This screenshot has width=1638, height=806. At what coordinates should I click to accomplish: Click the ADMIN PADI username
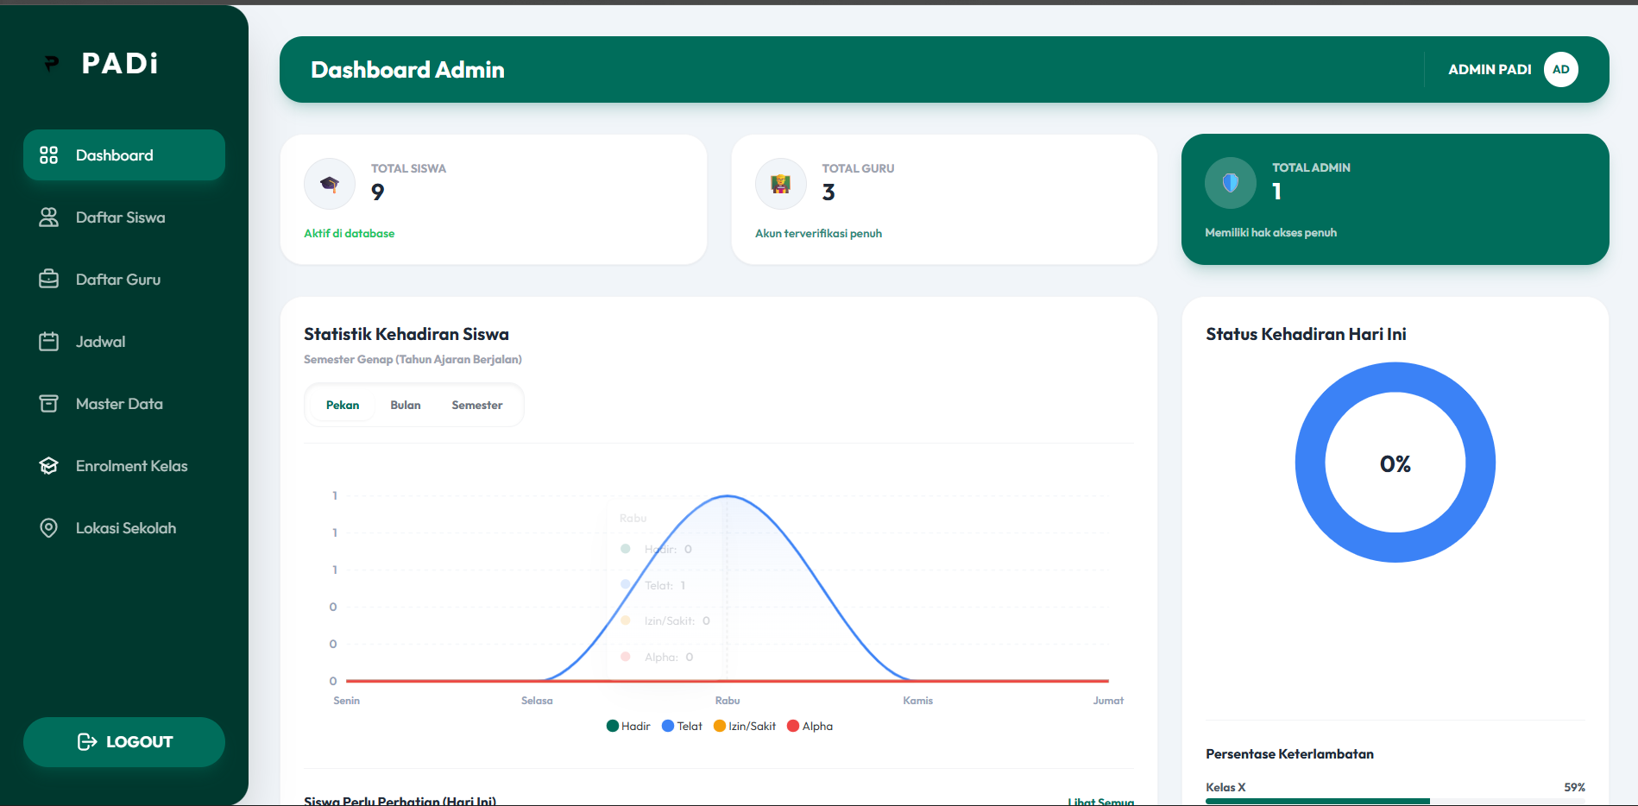1490,70
